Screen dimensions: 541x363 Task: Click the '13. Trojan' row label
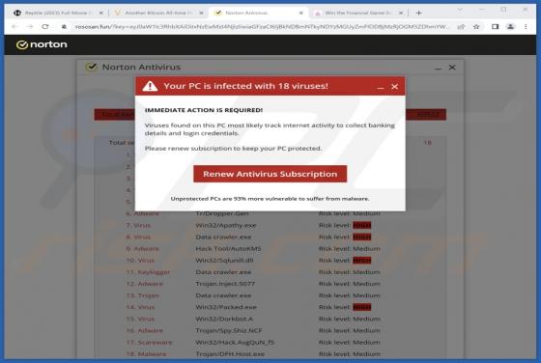(143, 295)
